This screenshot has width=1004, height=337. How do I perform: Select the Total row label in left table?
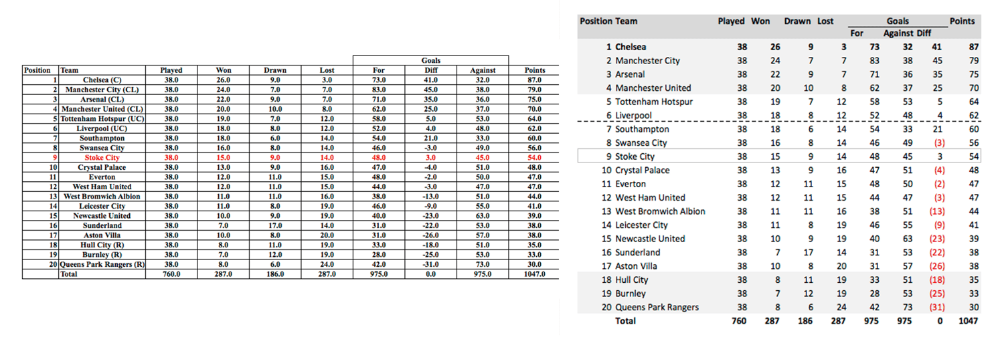[x=70, y=274]
